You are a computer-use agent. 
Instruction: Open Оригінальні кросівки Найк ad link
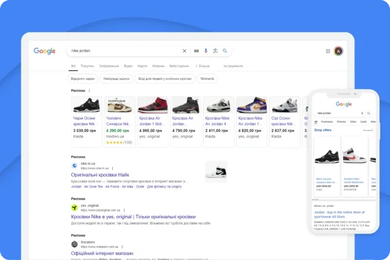pyautogui.click(x=100, y=175)
